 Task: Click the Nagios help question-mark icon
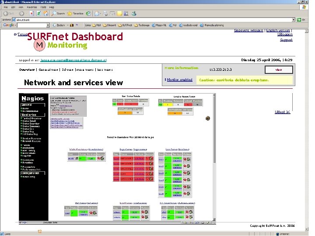click(208, 118)
